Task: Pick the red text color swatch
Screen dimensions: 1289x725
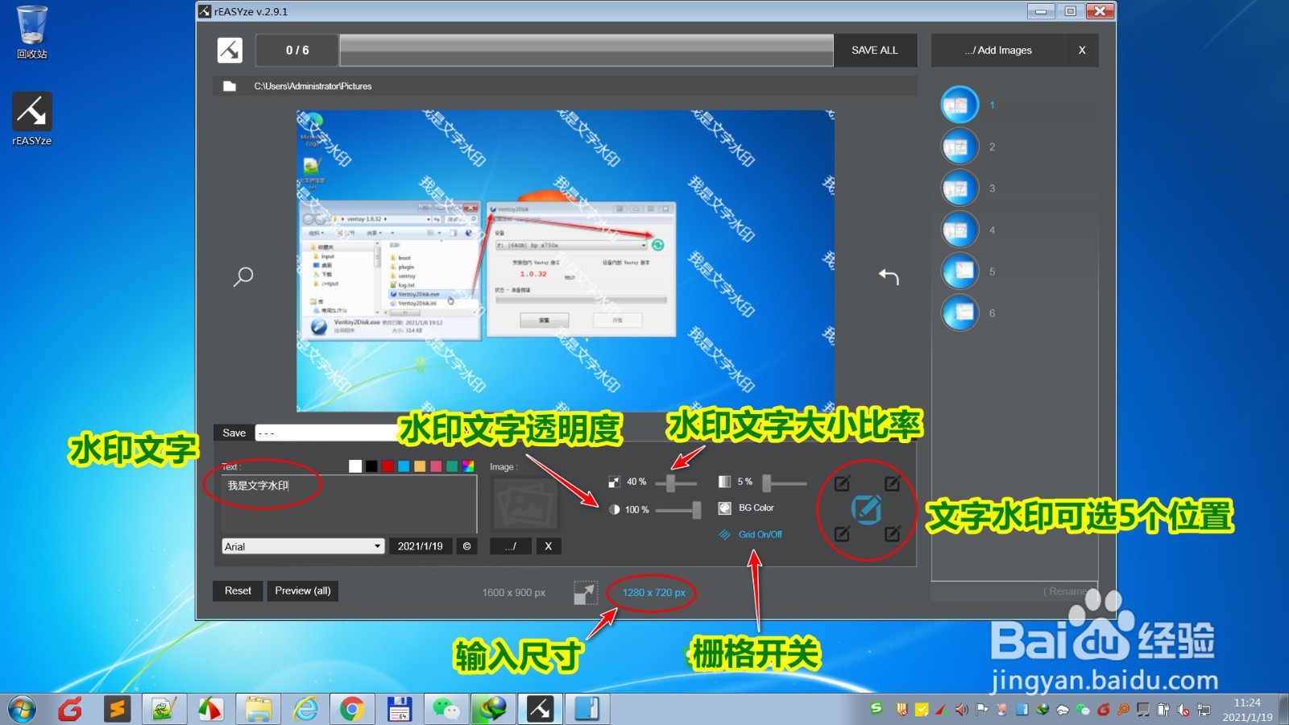Action: click(388, 466)
